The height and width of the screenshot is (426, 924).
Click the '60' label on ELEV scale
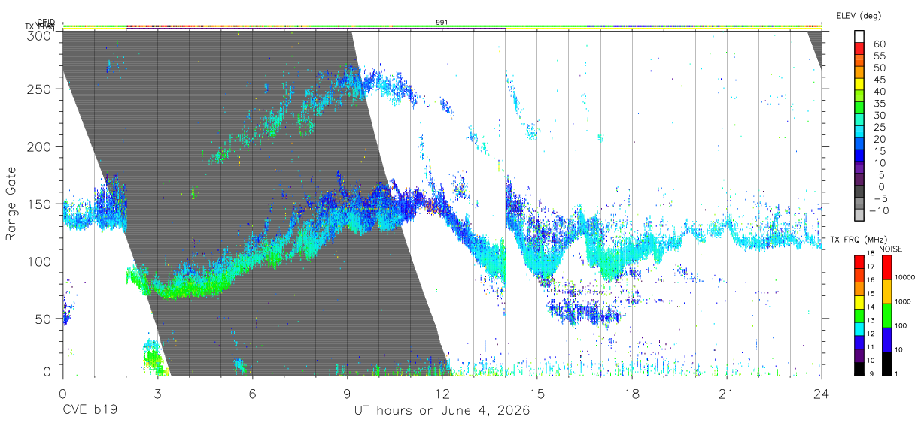click(880, 44)
